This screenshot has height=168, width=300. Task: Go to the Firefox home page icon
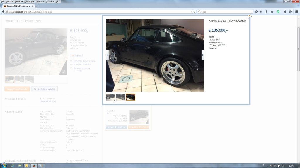click(272, 12)
